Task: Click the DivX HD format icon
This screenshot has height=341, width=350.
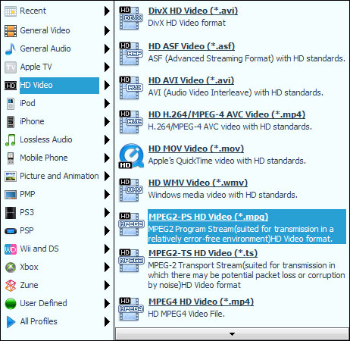Action: [x=131, y=18]
